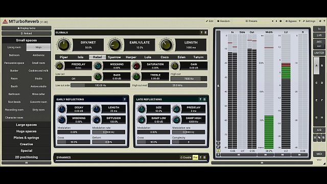Select the Harper tab
Viewport: 327px width, 184px height.
(131, 57)
